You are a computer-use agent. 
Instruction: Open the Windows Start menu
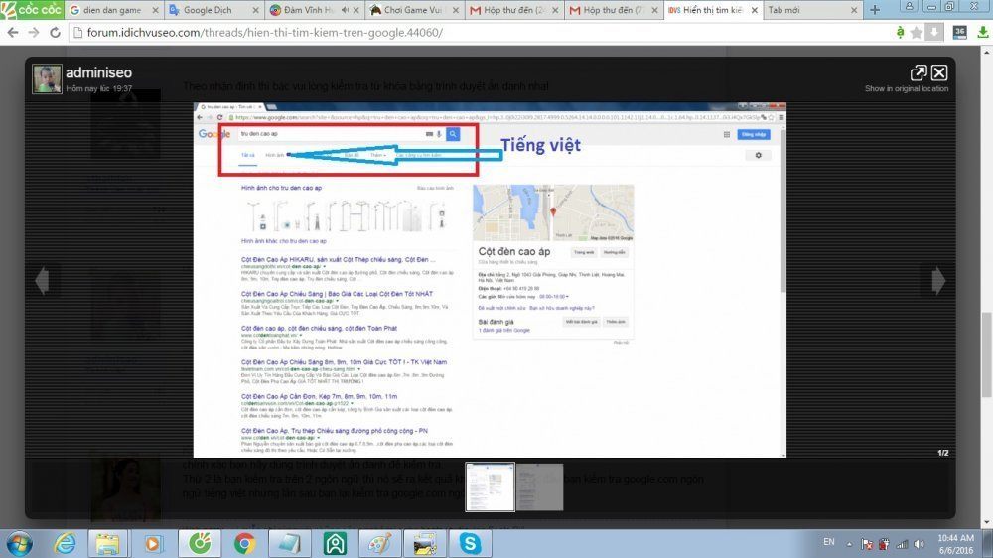[19, 544]
